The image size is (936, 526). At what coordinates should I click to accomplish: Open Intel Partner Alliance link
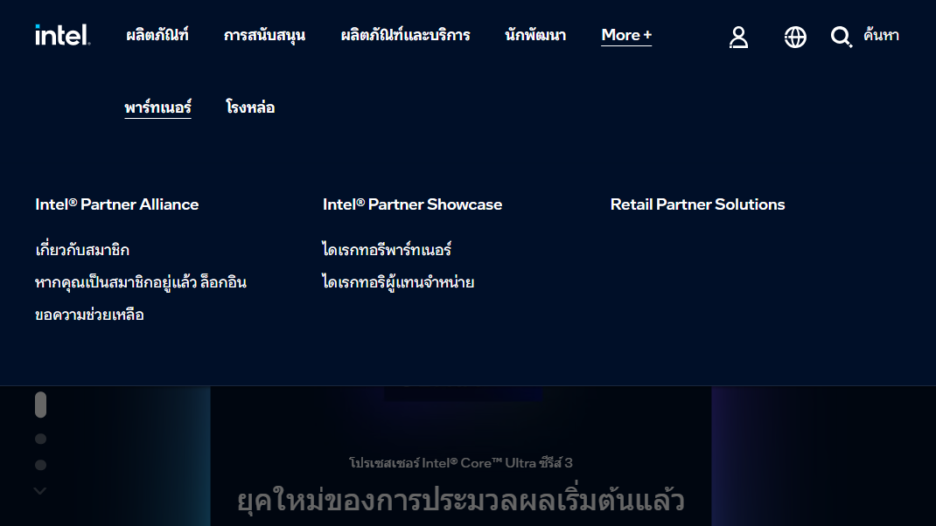point(117,204)
